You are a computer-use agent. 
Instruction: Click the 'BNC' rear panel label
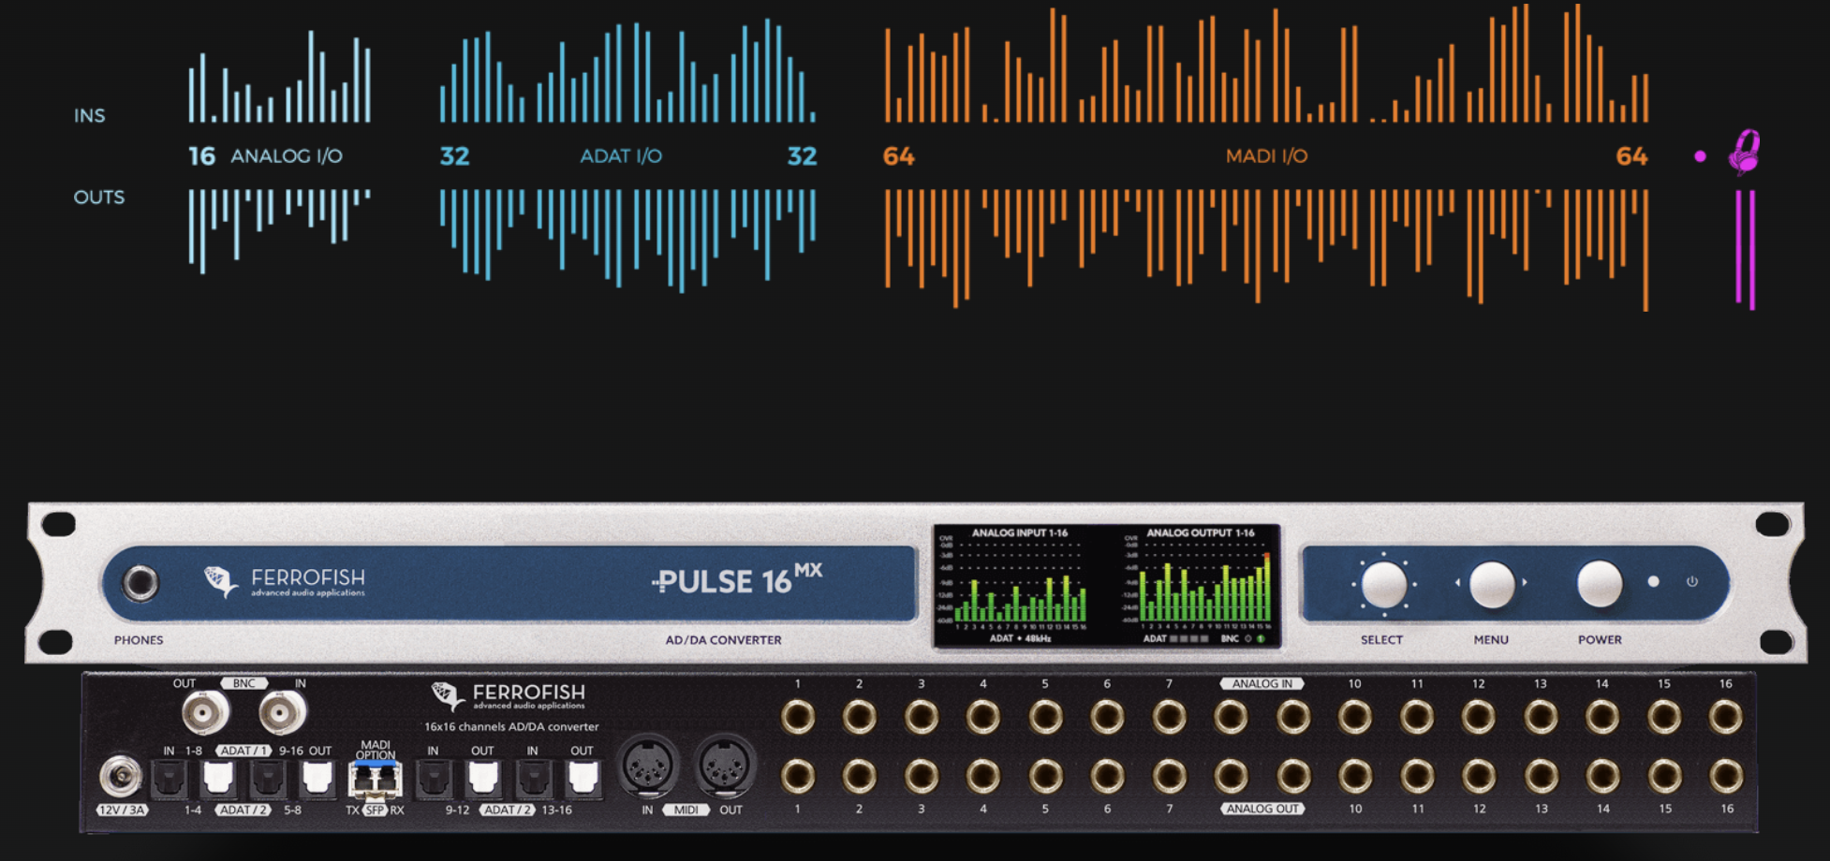pos(244,684)
